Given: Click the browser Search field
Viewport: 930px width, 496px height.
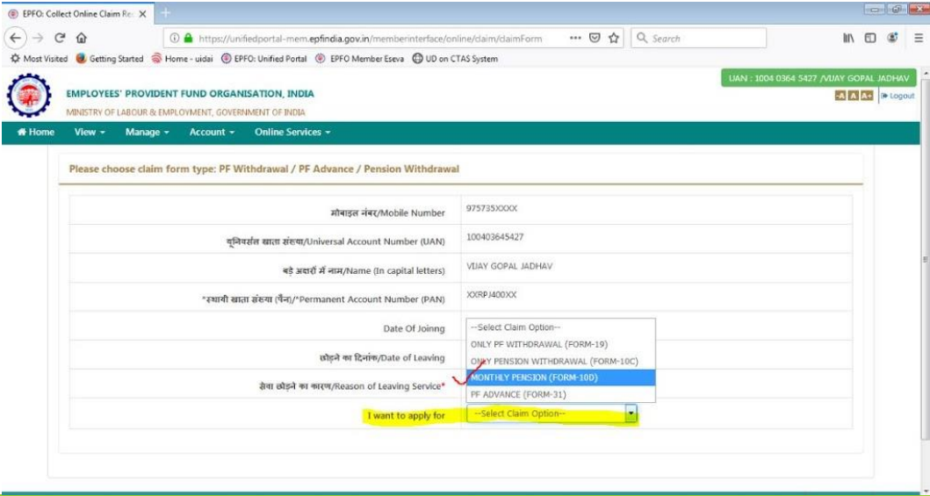Looking at the screenshot, I should 699,38.
